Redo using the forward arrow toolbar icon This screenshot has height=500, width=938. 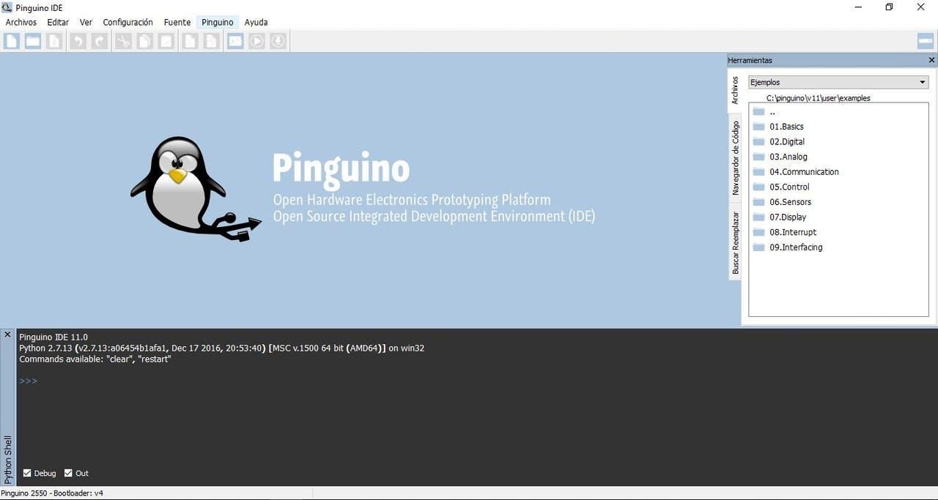coord(98,40)
